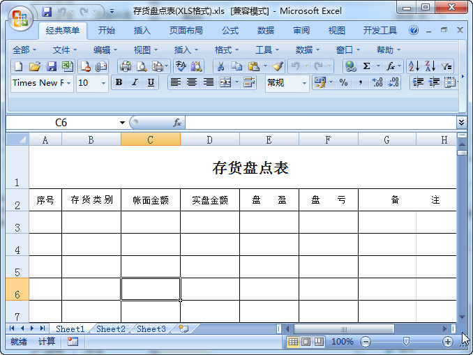
Task: Center align the cell text
Action: 192,82
